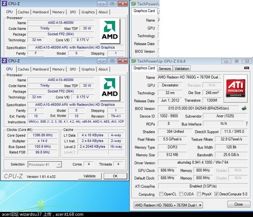Click the Bus Interface question mark in GPU-Z
Screen dimensions: 253x217
coord(246,124)
